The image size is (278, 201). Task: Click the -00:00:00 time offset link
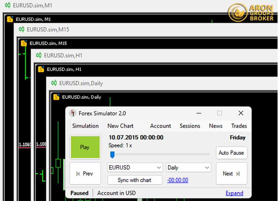177,180
